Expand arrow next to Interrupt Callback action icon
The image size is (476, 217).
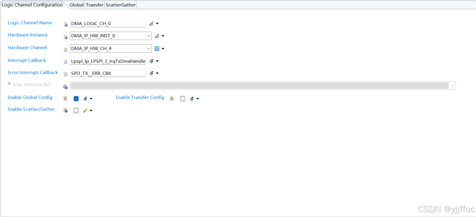(x=157, y=61)
